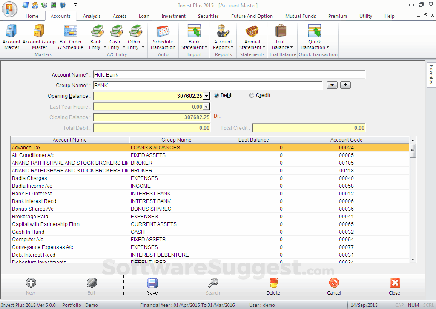436x309 pixels.
Task: Open Quick Transaction
Action: (315, 37)
